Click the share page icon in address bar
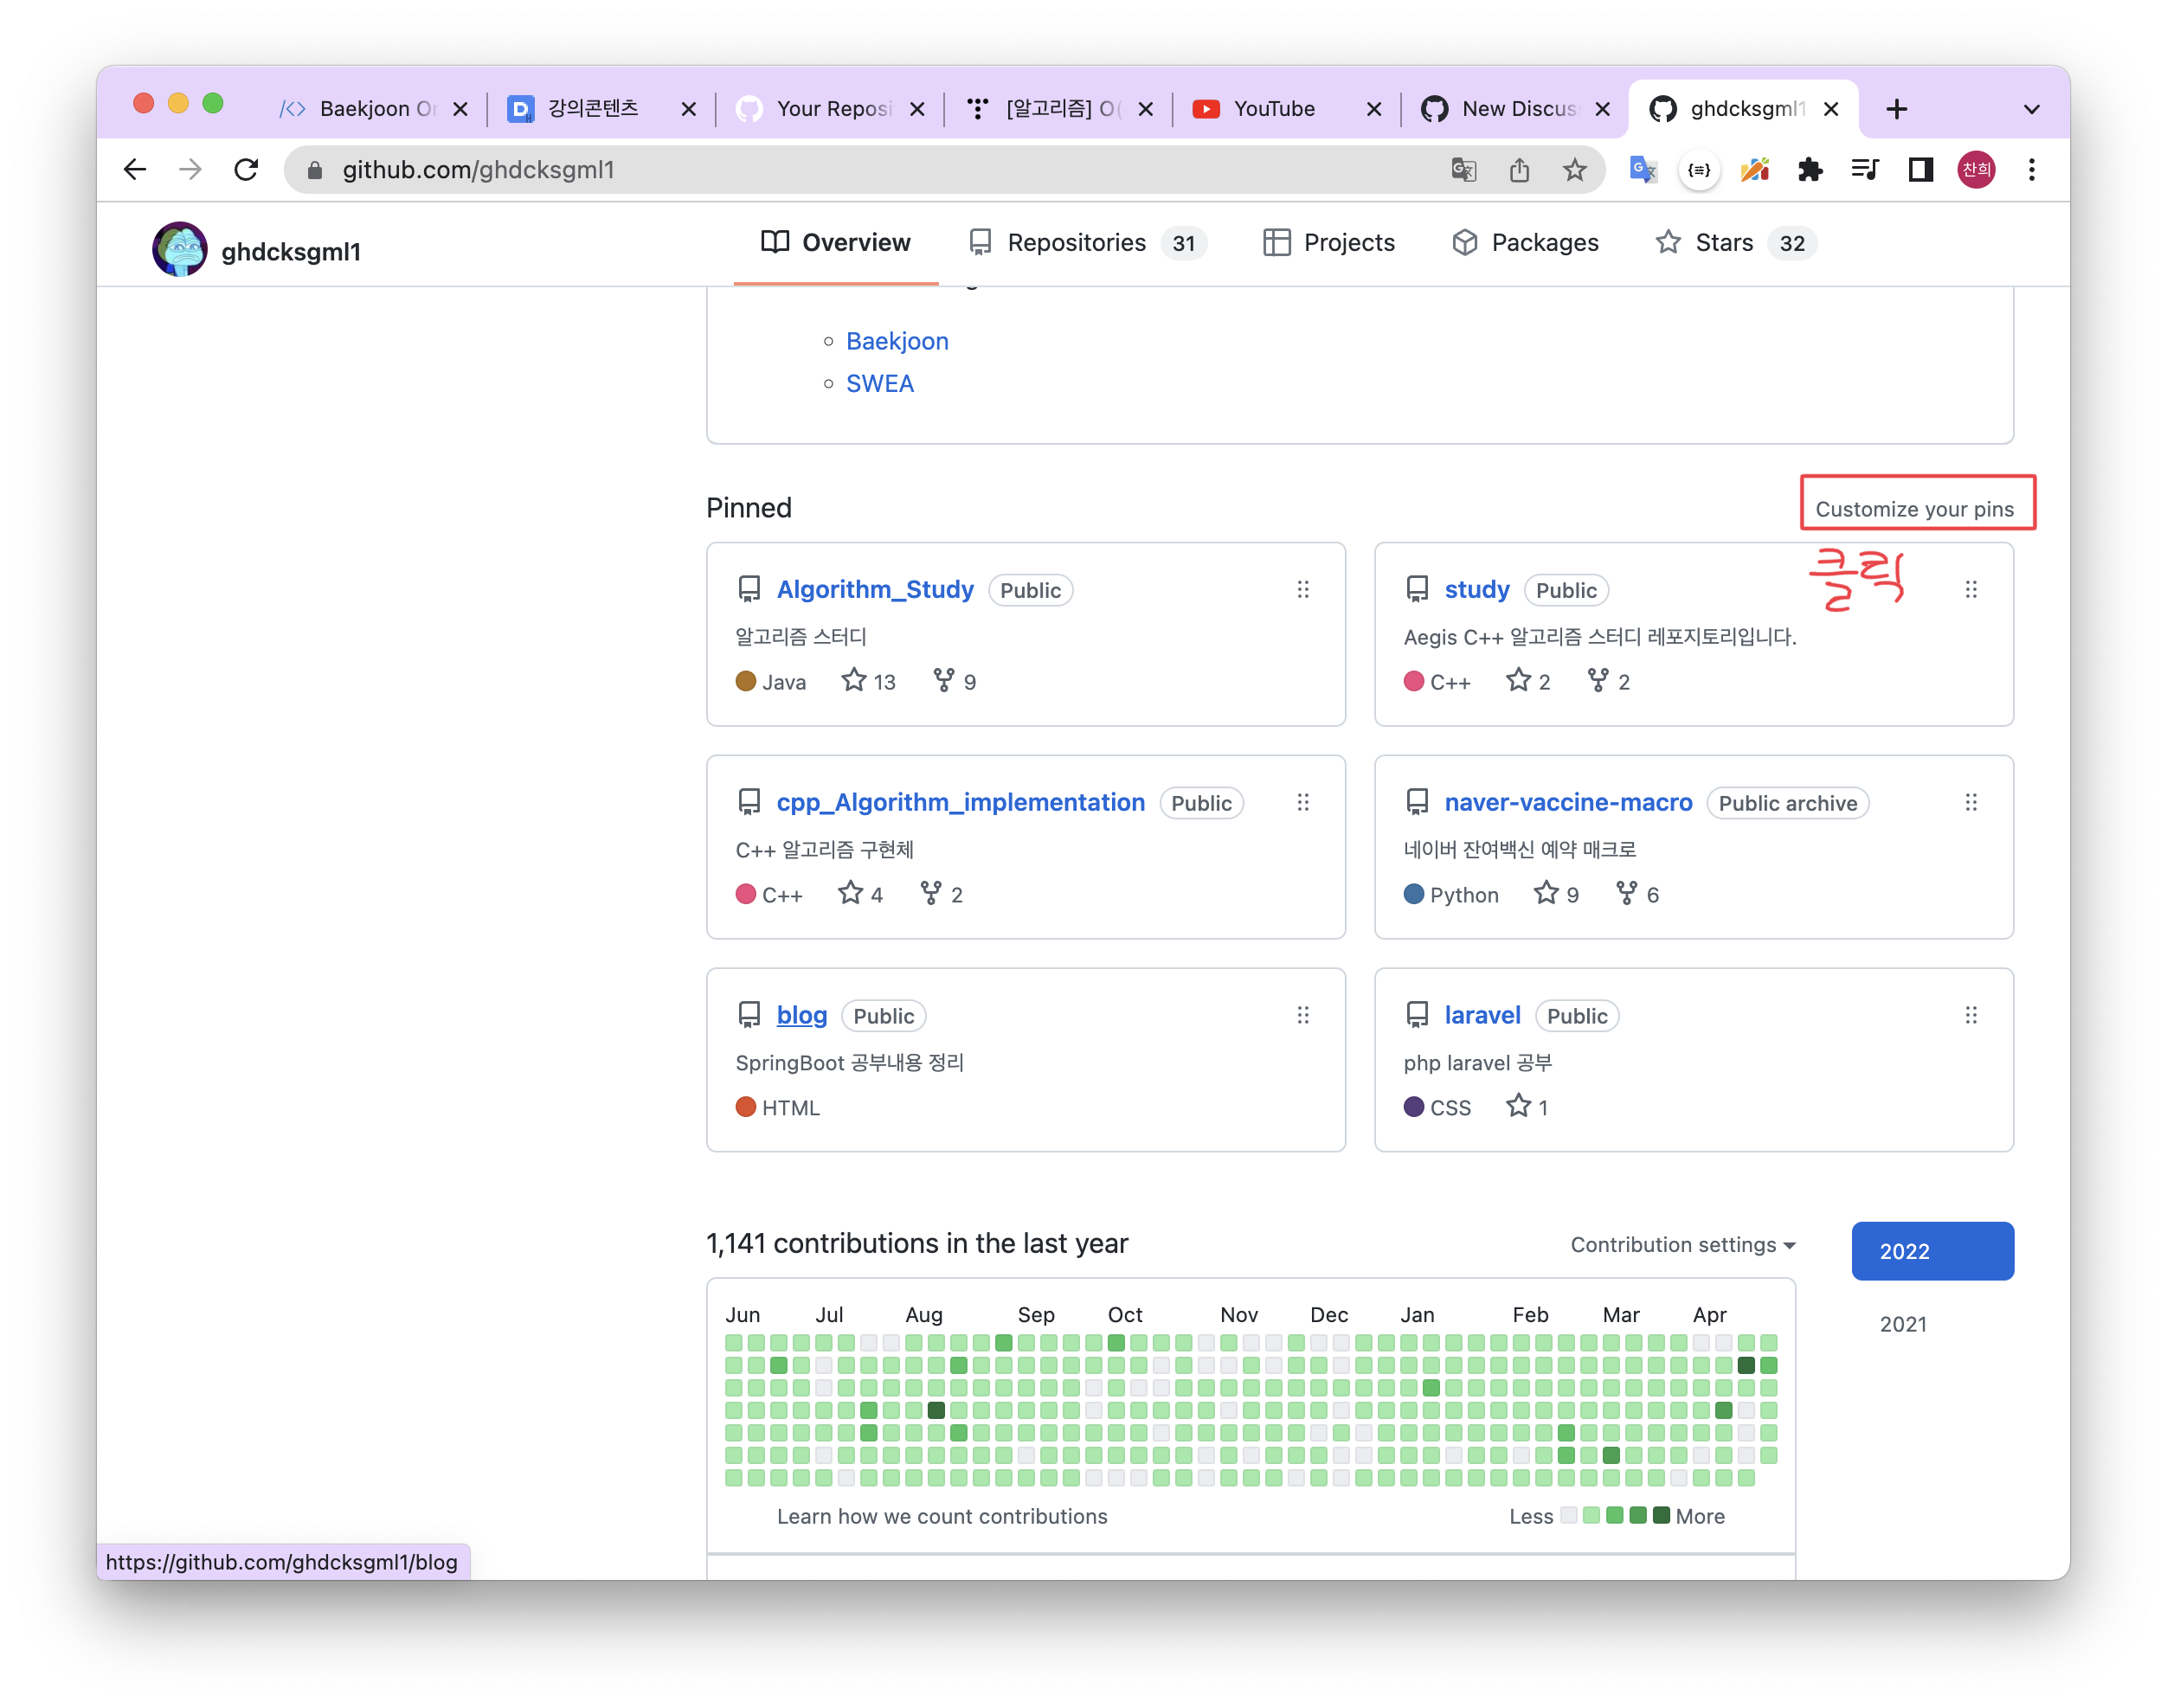This screenshot has height=1708, width=2167. (x=1519, y=170)
